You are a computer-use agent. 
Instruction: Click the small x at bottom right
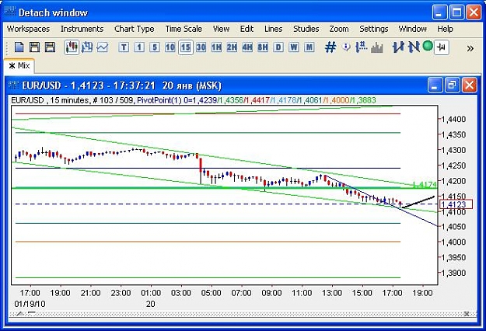pyautogui.click(x=467, y=314)
